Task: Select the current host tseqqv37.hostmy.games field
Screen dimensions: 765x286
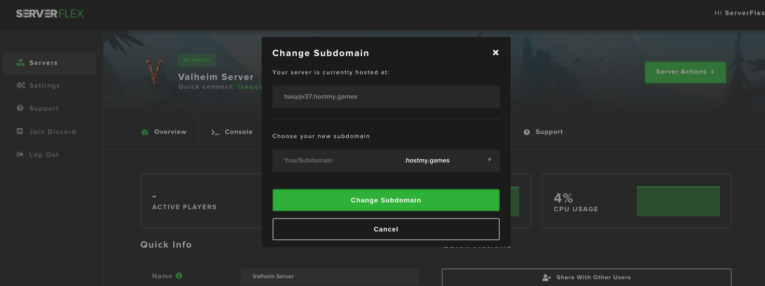Action: click(x=386, y=97)
